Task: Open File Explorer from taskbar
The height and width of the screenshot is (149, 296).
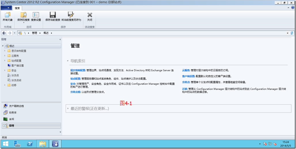Action: [43, 144]
